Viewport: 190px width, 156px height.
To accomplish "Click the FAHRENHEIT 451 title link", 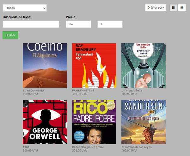I will point(84,90).
